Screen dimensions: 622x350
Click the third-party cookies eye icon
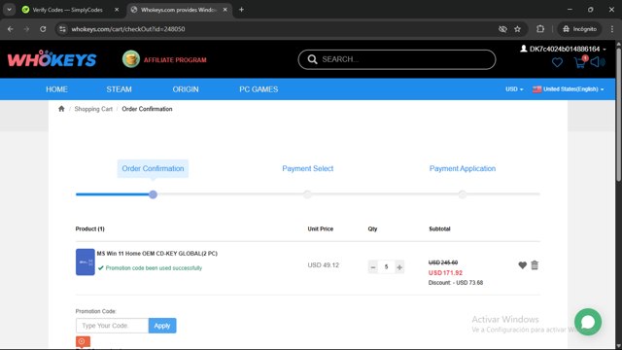pyautogui.click(x=502, y=29)
